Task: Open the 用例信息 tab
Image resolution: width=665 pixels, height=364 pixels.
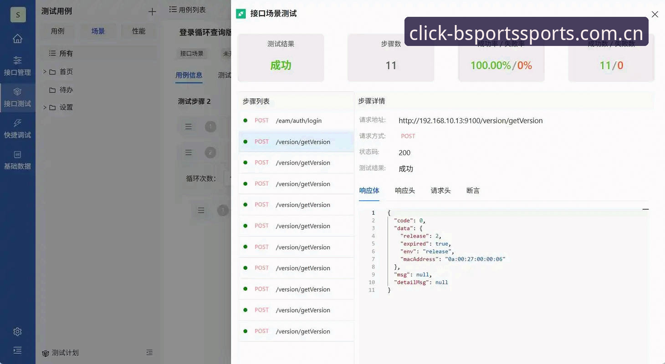Action: click(x=189, y=76)
